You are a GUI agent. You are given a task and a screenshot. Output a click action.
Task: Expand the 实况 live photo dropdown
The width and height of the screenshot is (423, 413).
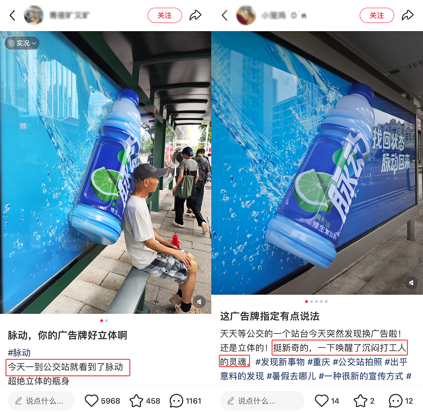pos(22,43)
